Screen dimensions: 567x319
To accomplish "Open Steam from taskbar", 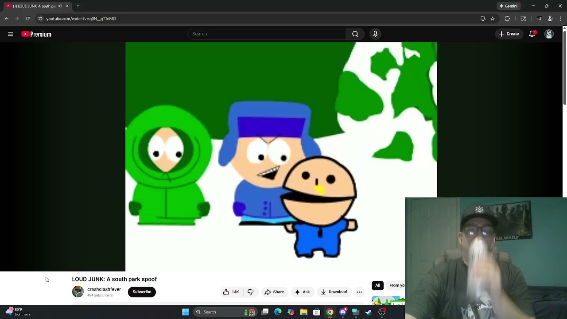I will coord(369,312).
